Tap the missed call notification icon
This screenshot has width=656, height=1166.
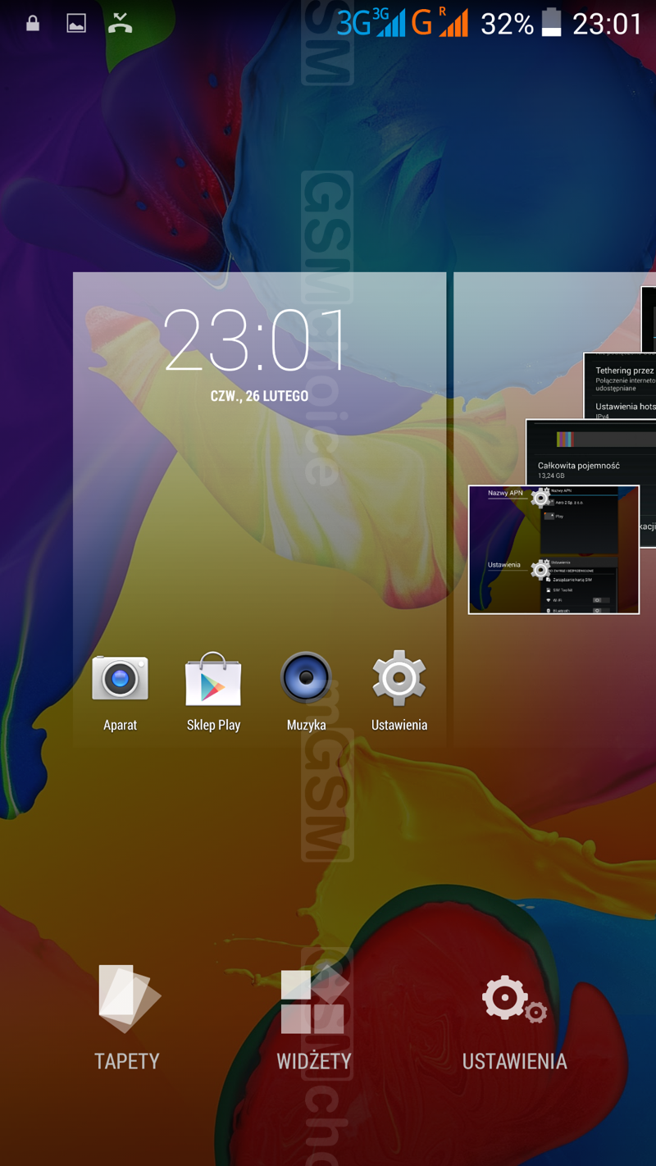(x=121, y=23)
